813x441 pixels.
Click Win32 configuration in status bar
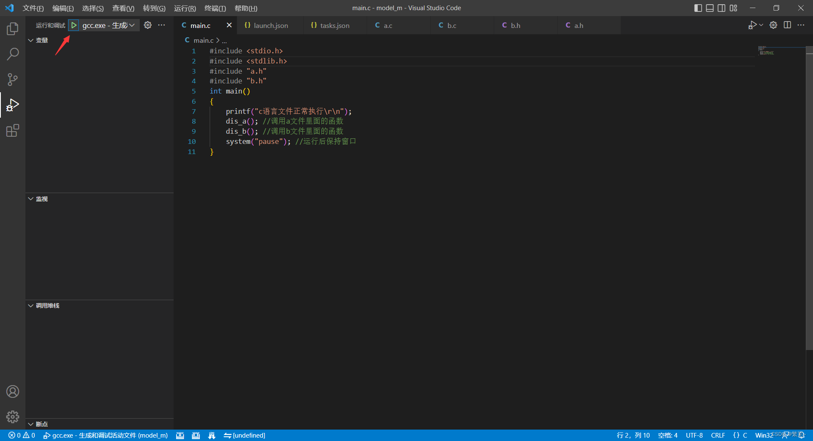pyautogui.click(x=764, y=435)
